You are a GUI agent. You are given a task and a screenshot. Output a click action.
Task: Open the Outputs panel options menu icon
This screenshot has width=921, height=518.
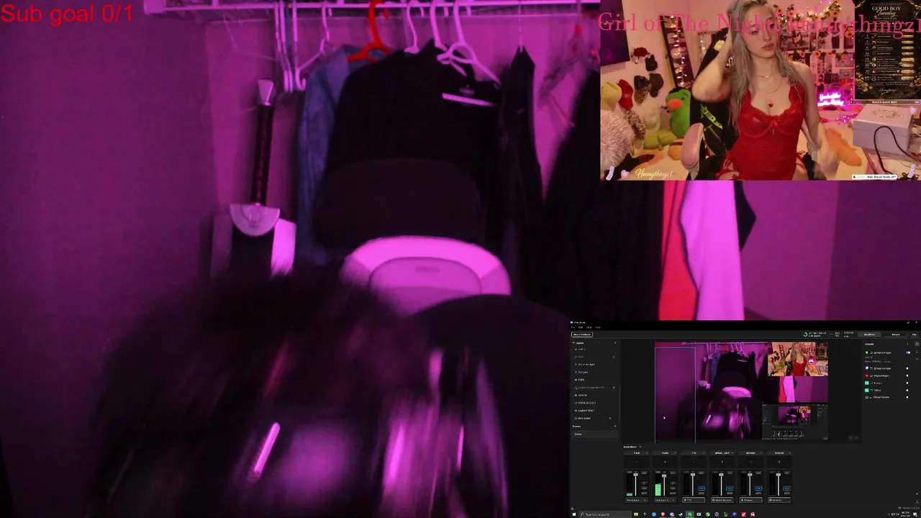pos(908,344)
